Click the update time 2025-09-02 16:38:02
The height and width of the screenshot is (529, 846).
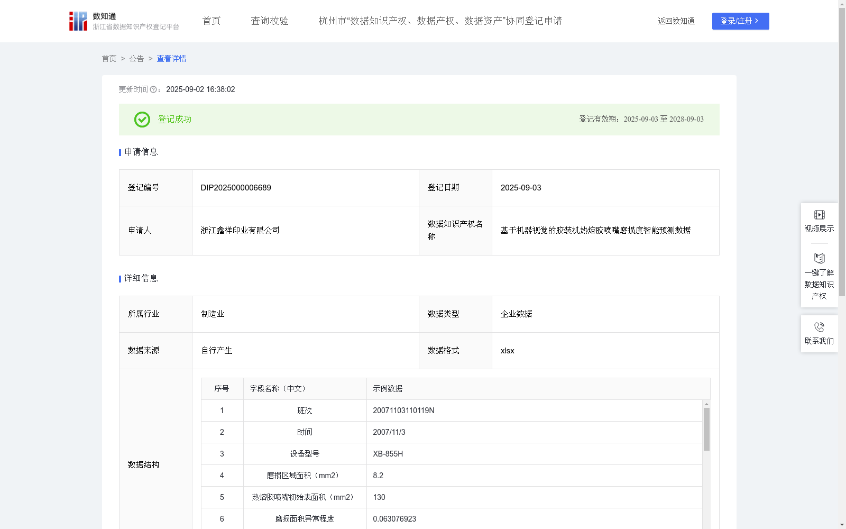click(200, 89)
